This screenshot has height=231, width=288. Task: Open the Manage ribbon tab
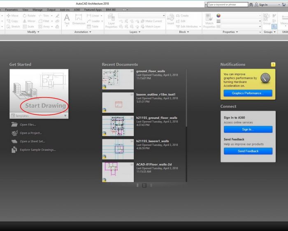37,9
